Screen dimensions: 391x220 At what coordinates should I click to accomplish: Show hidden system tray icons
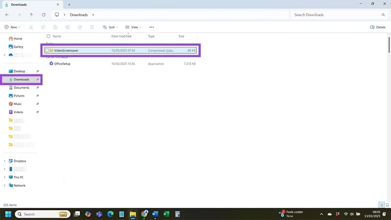point(322,214)
